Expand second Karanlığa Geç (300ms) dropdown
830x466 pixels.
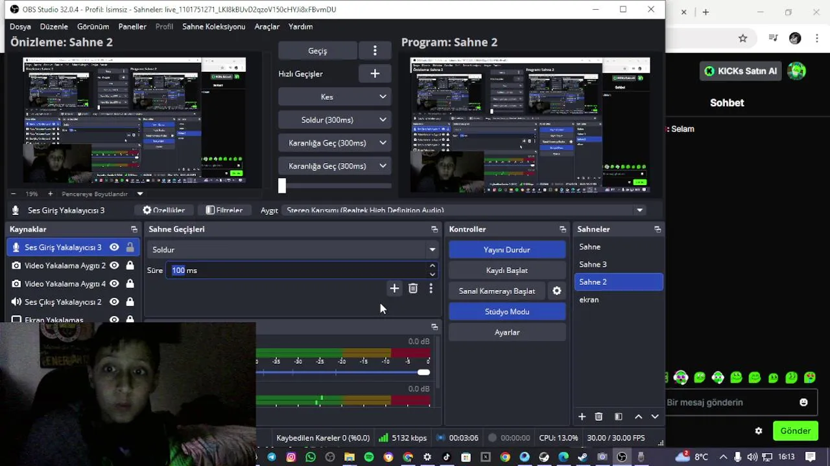[x=383, y=166]
